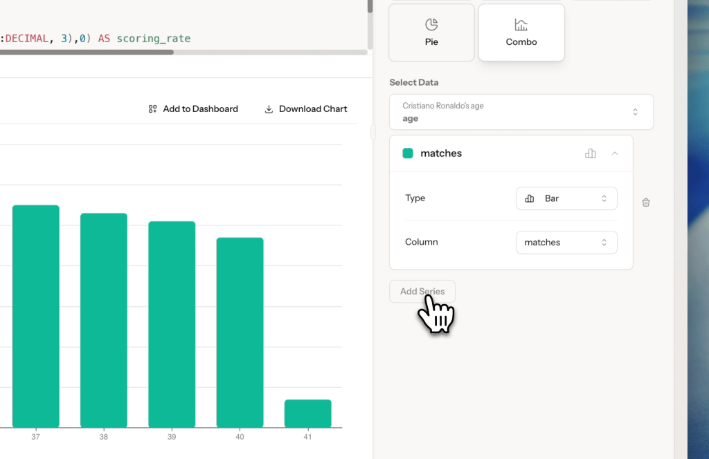709x459 pixels.
Task: Click the bar for age 40
Action: 240,332
